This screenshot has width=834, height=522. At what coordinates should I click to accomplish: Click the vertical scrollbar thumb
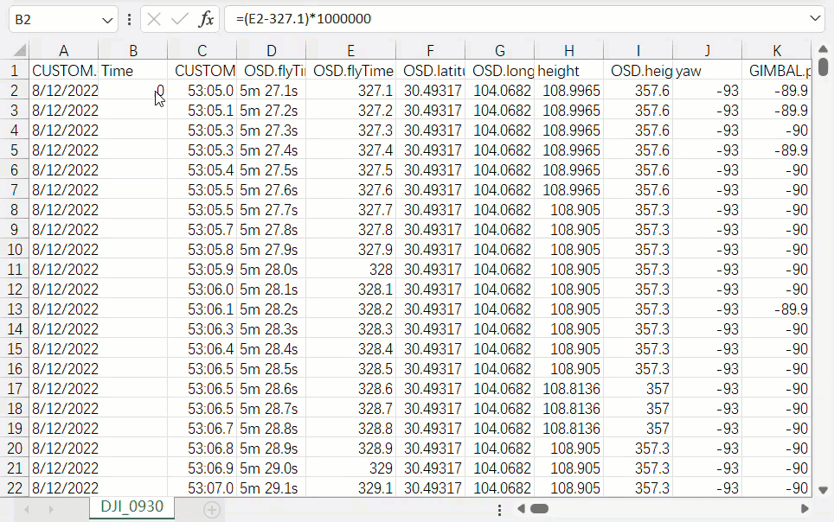pos(823,66)
